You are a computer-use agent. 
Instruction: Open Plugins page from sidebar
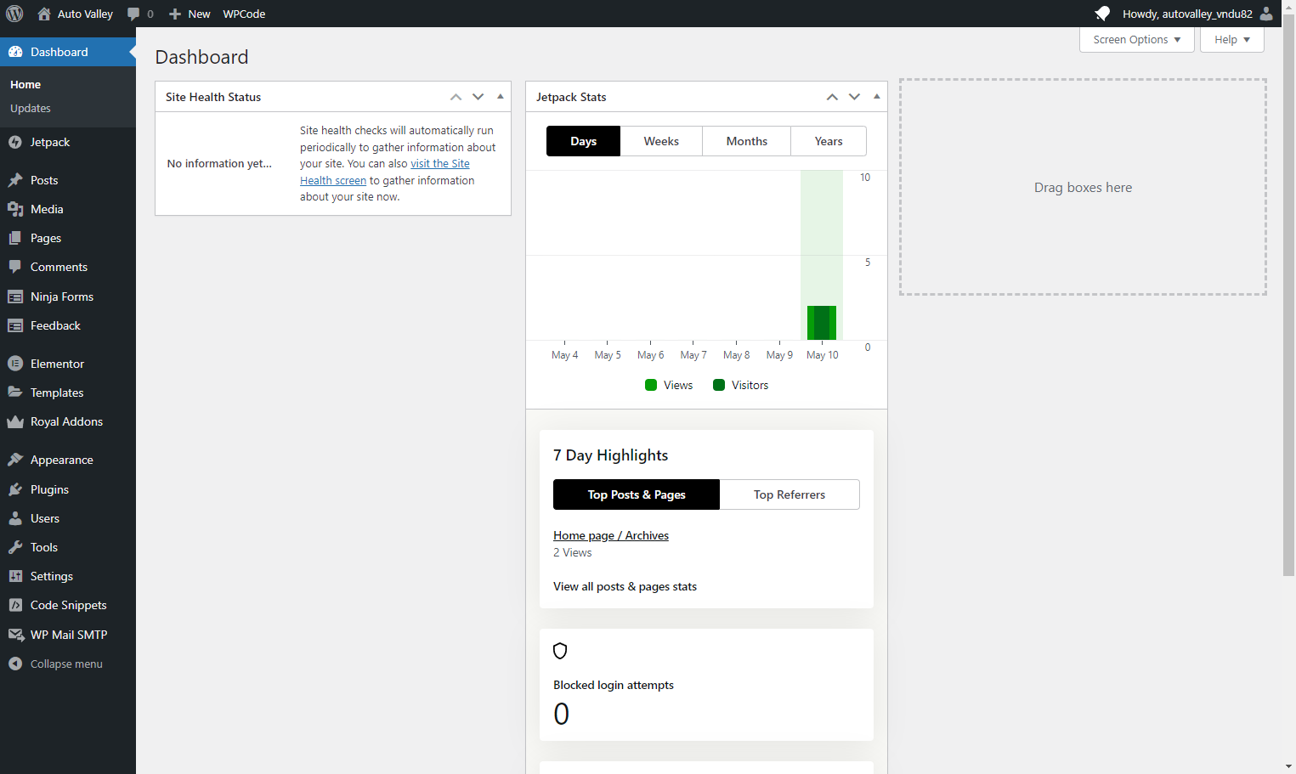click(68, 489)
